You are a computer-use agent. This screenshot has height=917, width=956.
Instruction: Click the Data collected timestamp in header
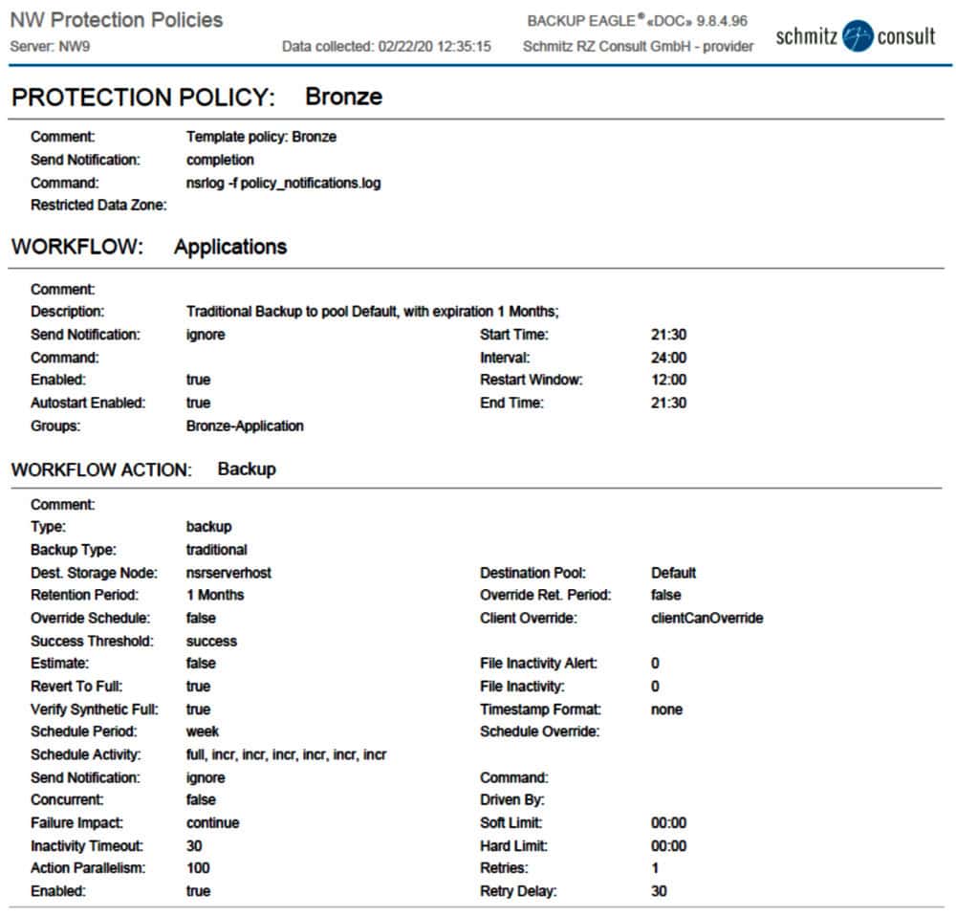[386, 46]
